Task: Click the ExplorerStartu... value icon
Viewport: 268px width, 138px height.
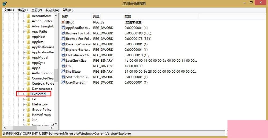Action: point(63,50)
